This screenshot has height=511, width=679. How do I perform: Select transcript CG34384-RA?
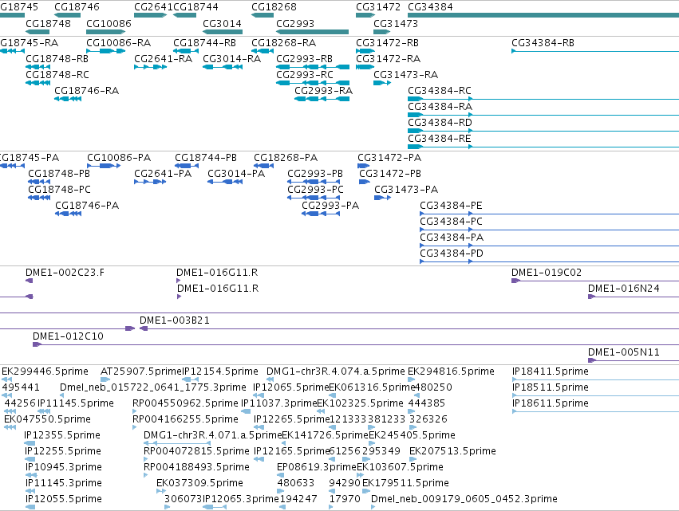pyautogui.click(x=543, y=115)
